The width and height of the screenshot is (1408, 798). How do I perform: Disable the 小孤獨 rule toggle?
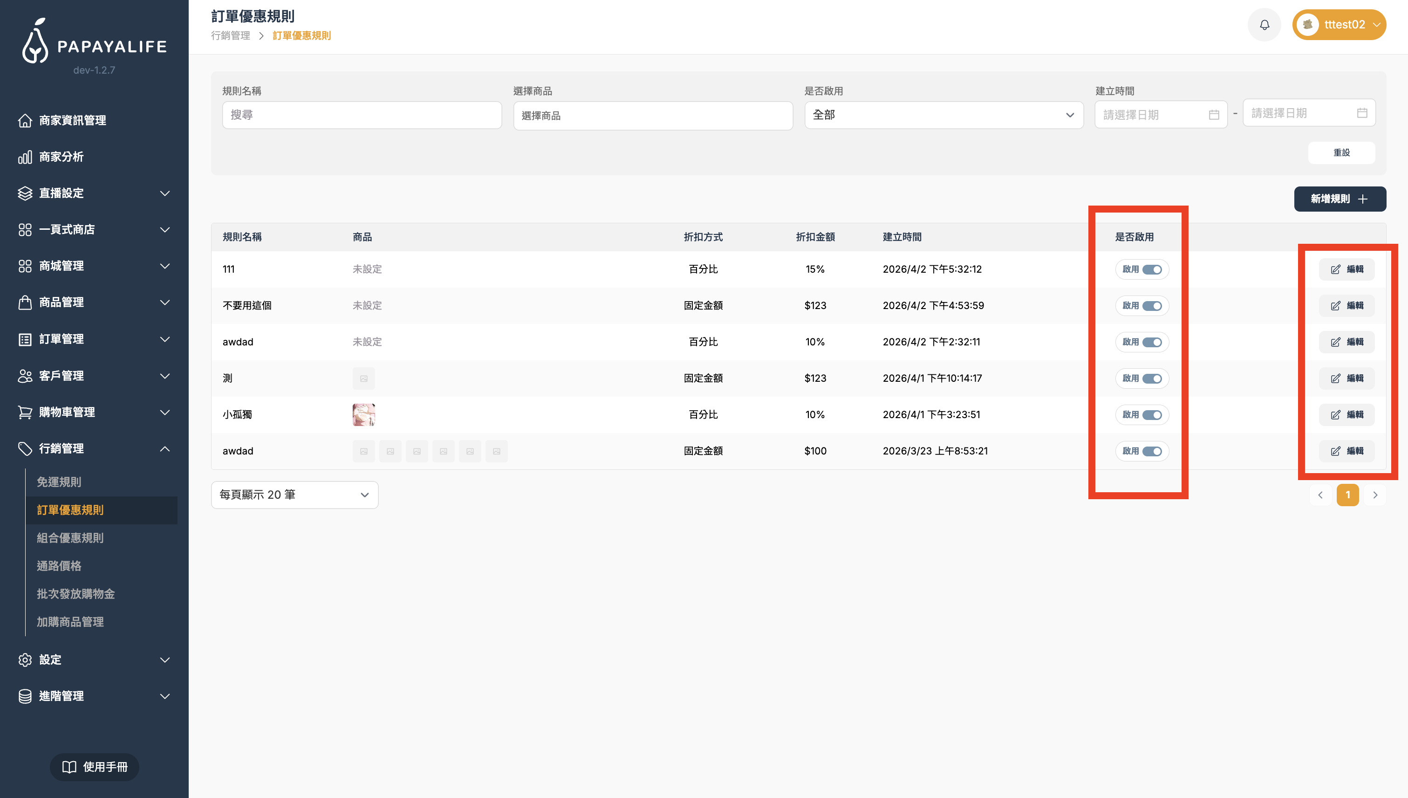point(1152,415)
